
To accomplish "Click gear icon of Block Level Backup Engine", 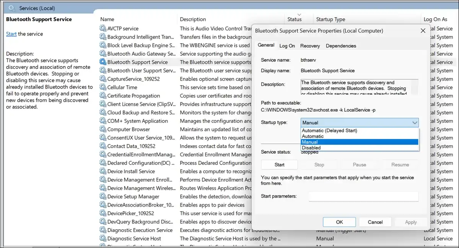I will (103, 45).
